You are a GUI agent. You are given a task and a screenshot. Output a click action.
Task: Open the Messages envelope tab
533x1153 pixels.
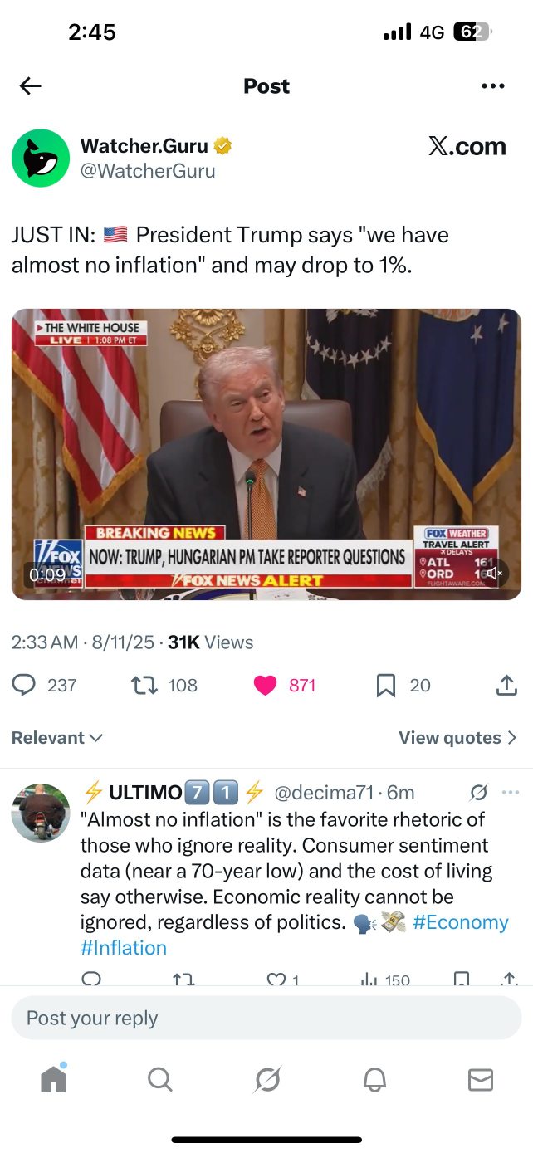point(481,1079)
